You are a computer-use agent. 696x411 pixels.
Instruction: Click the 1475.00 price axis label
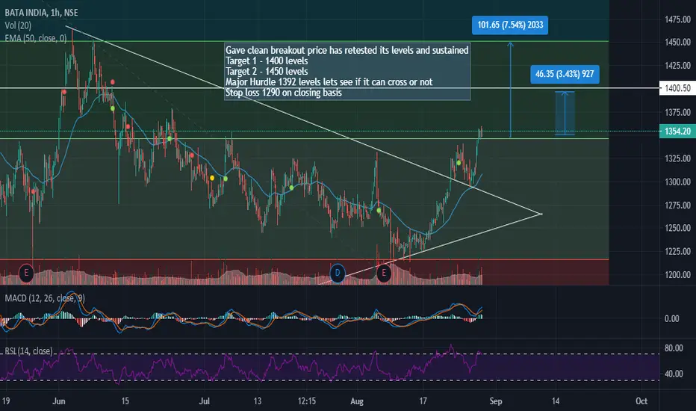[677, 19]
